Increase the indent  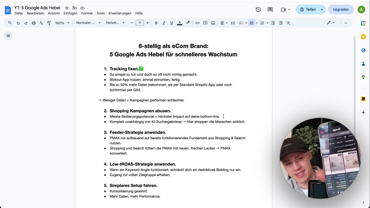(280, 23)
